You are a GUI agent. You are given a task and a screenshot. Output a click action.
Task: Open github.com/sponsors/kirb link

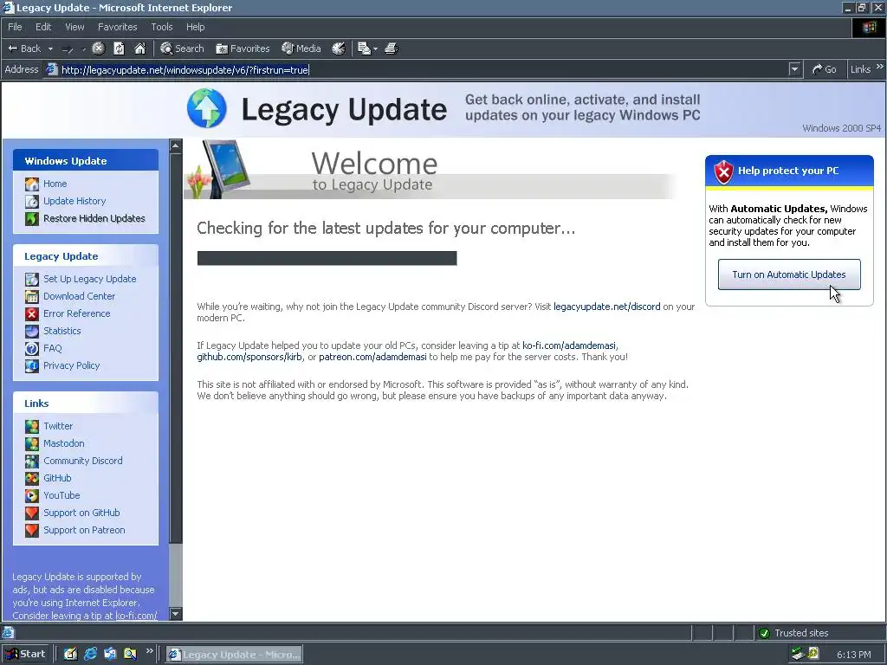(249, 357)
